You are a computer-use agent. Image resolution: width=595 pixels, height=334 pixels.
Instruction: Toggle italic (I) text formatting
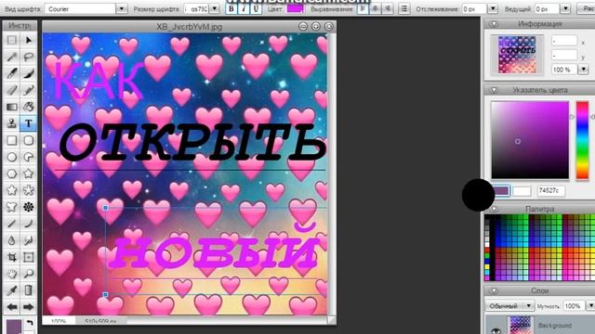pyautogui.click(x=244, y=8)
